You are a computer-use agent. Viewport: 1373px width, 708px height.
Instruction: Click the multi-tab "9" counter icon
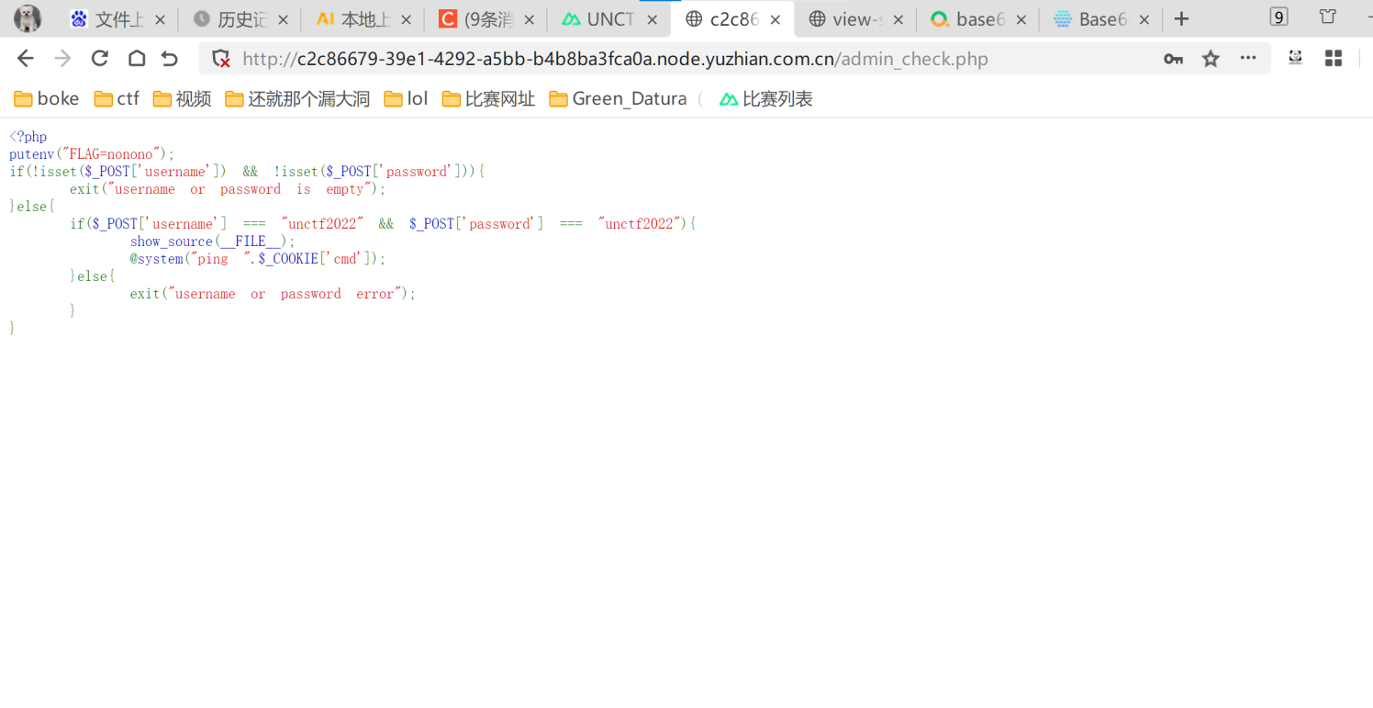point(1278,17)
